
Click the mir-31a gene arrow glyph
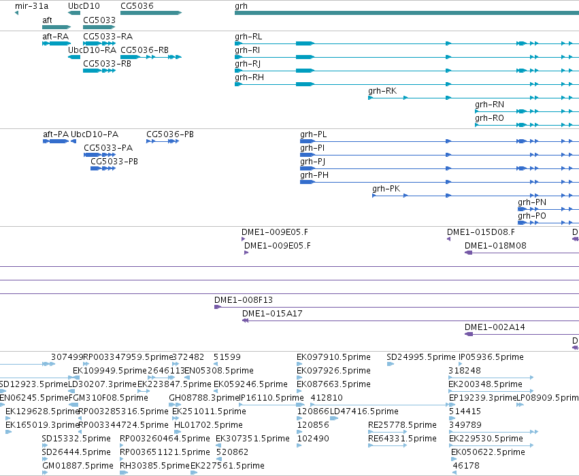[x=16, y=14]
